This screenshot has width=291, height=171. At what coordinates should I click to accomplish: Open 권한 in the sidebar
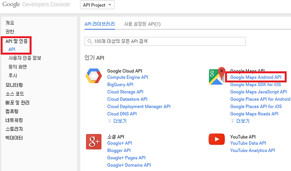10,32
